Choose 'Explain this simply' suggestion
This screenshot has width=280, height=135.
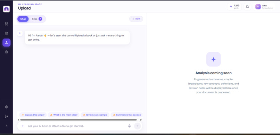click(x=33, y=115)
